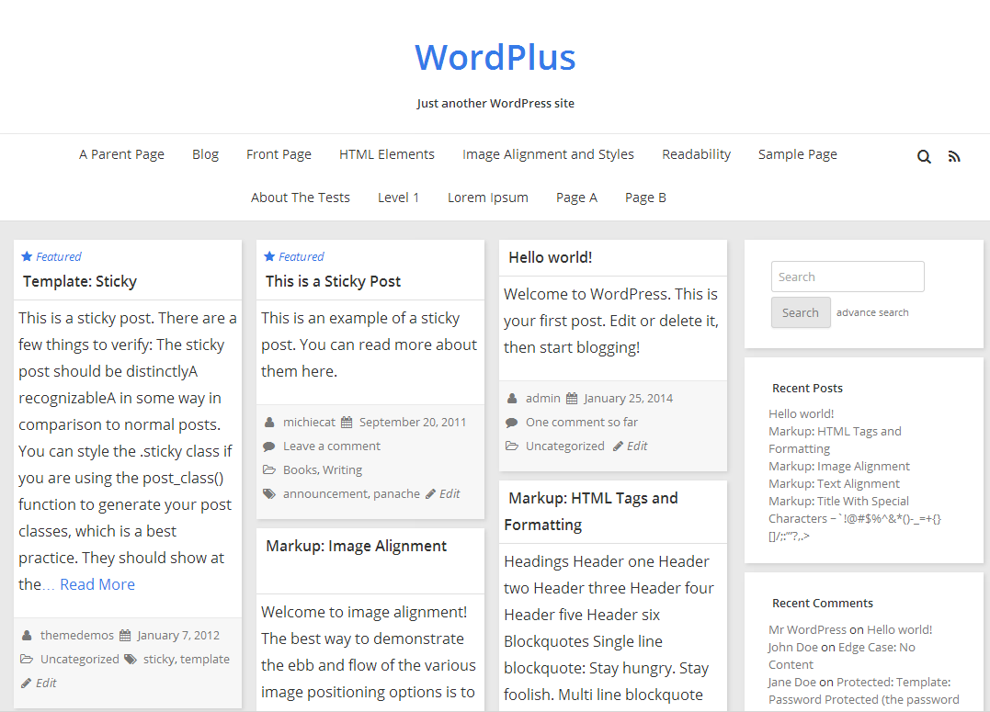Open the Hello world! post title
Viewport: 990px width, 712px height.
click(x=551, y=257)
